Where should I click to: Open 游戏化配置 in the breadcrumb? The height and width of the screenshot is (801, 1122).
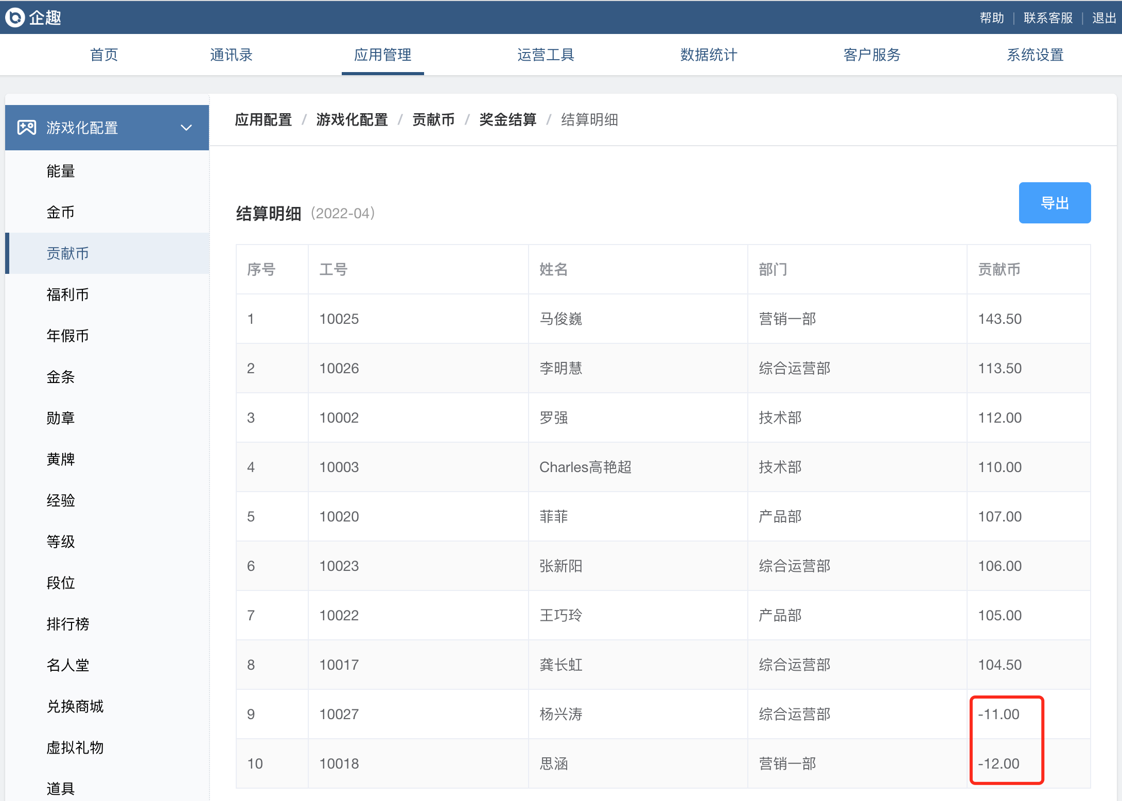(352, 120)
